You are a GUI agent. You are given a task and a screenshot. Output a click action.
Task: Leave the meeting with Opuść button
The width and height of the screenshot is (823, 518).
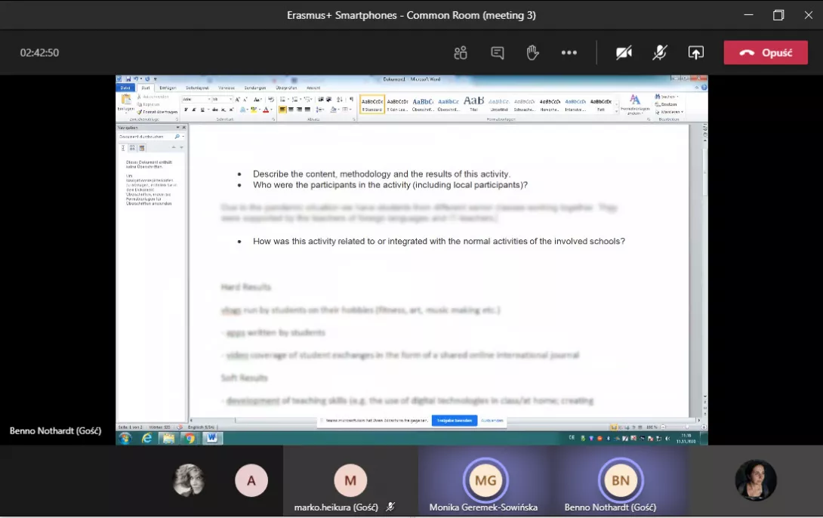[766, 53]
